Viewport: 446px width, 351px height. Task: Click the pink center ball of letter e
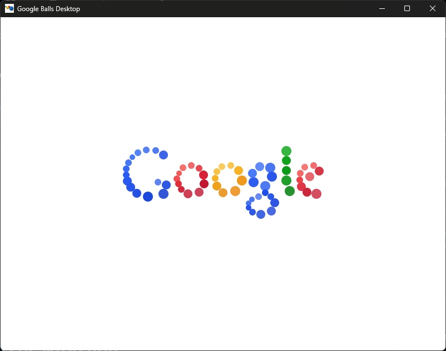pyautogui.click(x=310, y=177)
